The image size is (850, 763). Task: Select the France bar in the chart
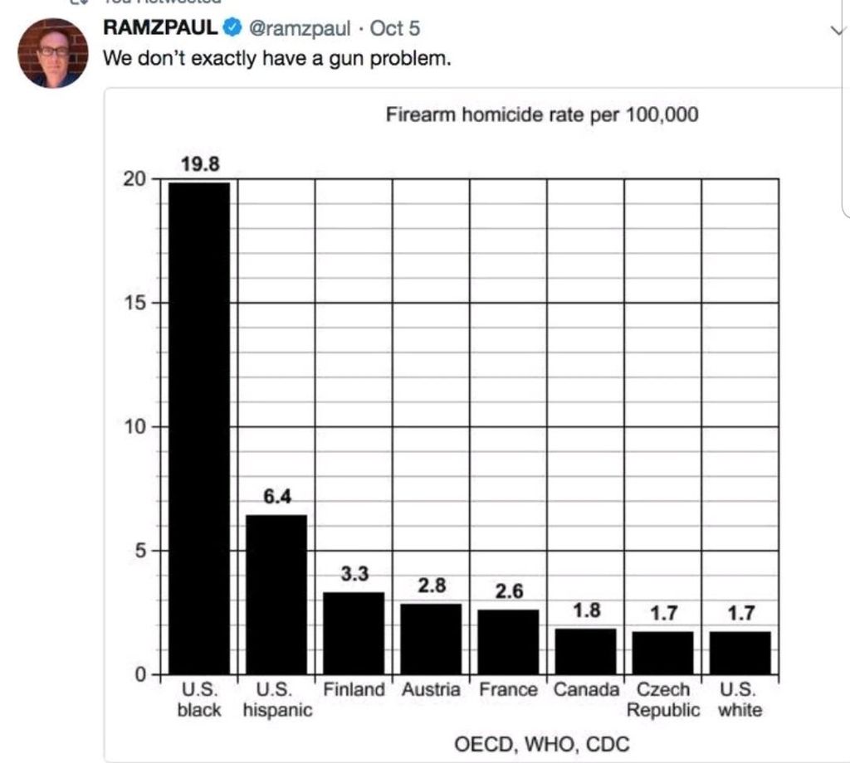508,641
